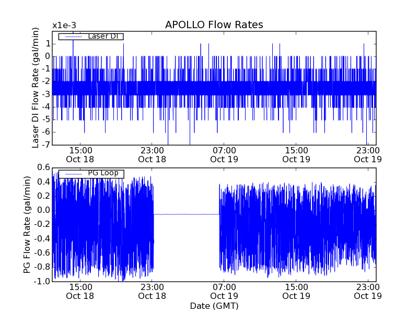Select 07:00 Oct 19 tick on bottom plot
This screenshot has height=313, width=418.
[x=224, y=291]
